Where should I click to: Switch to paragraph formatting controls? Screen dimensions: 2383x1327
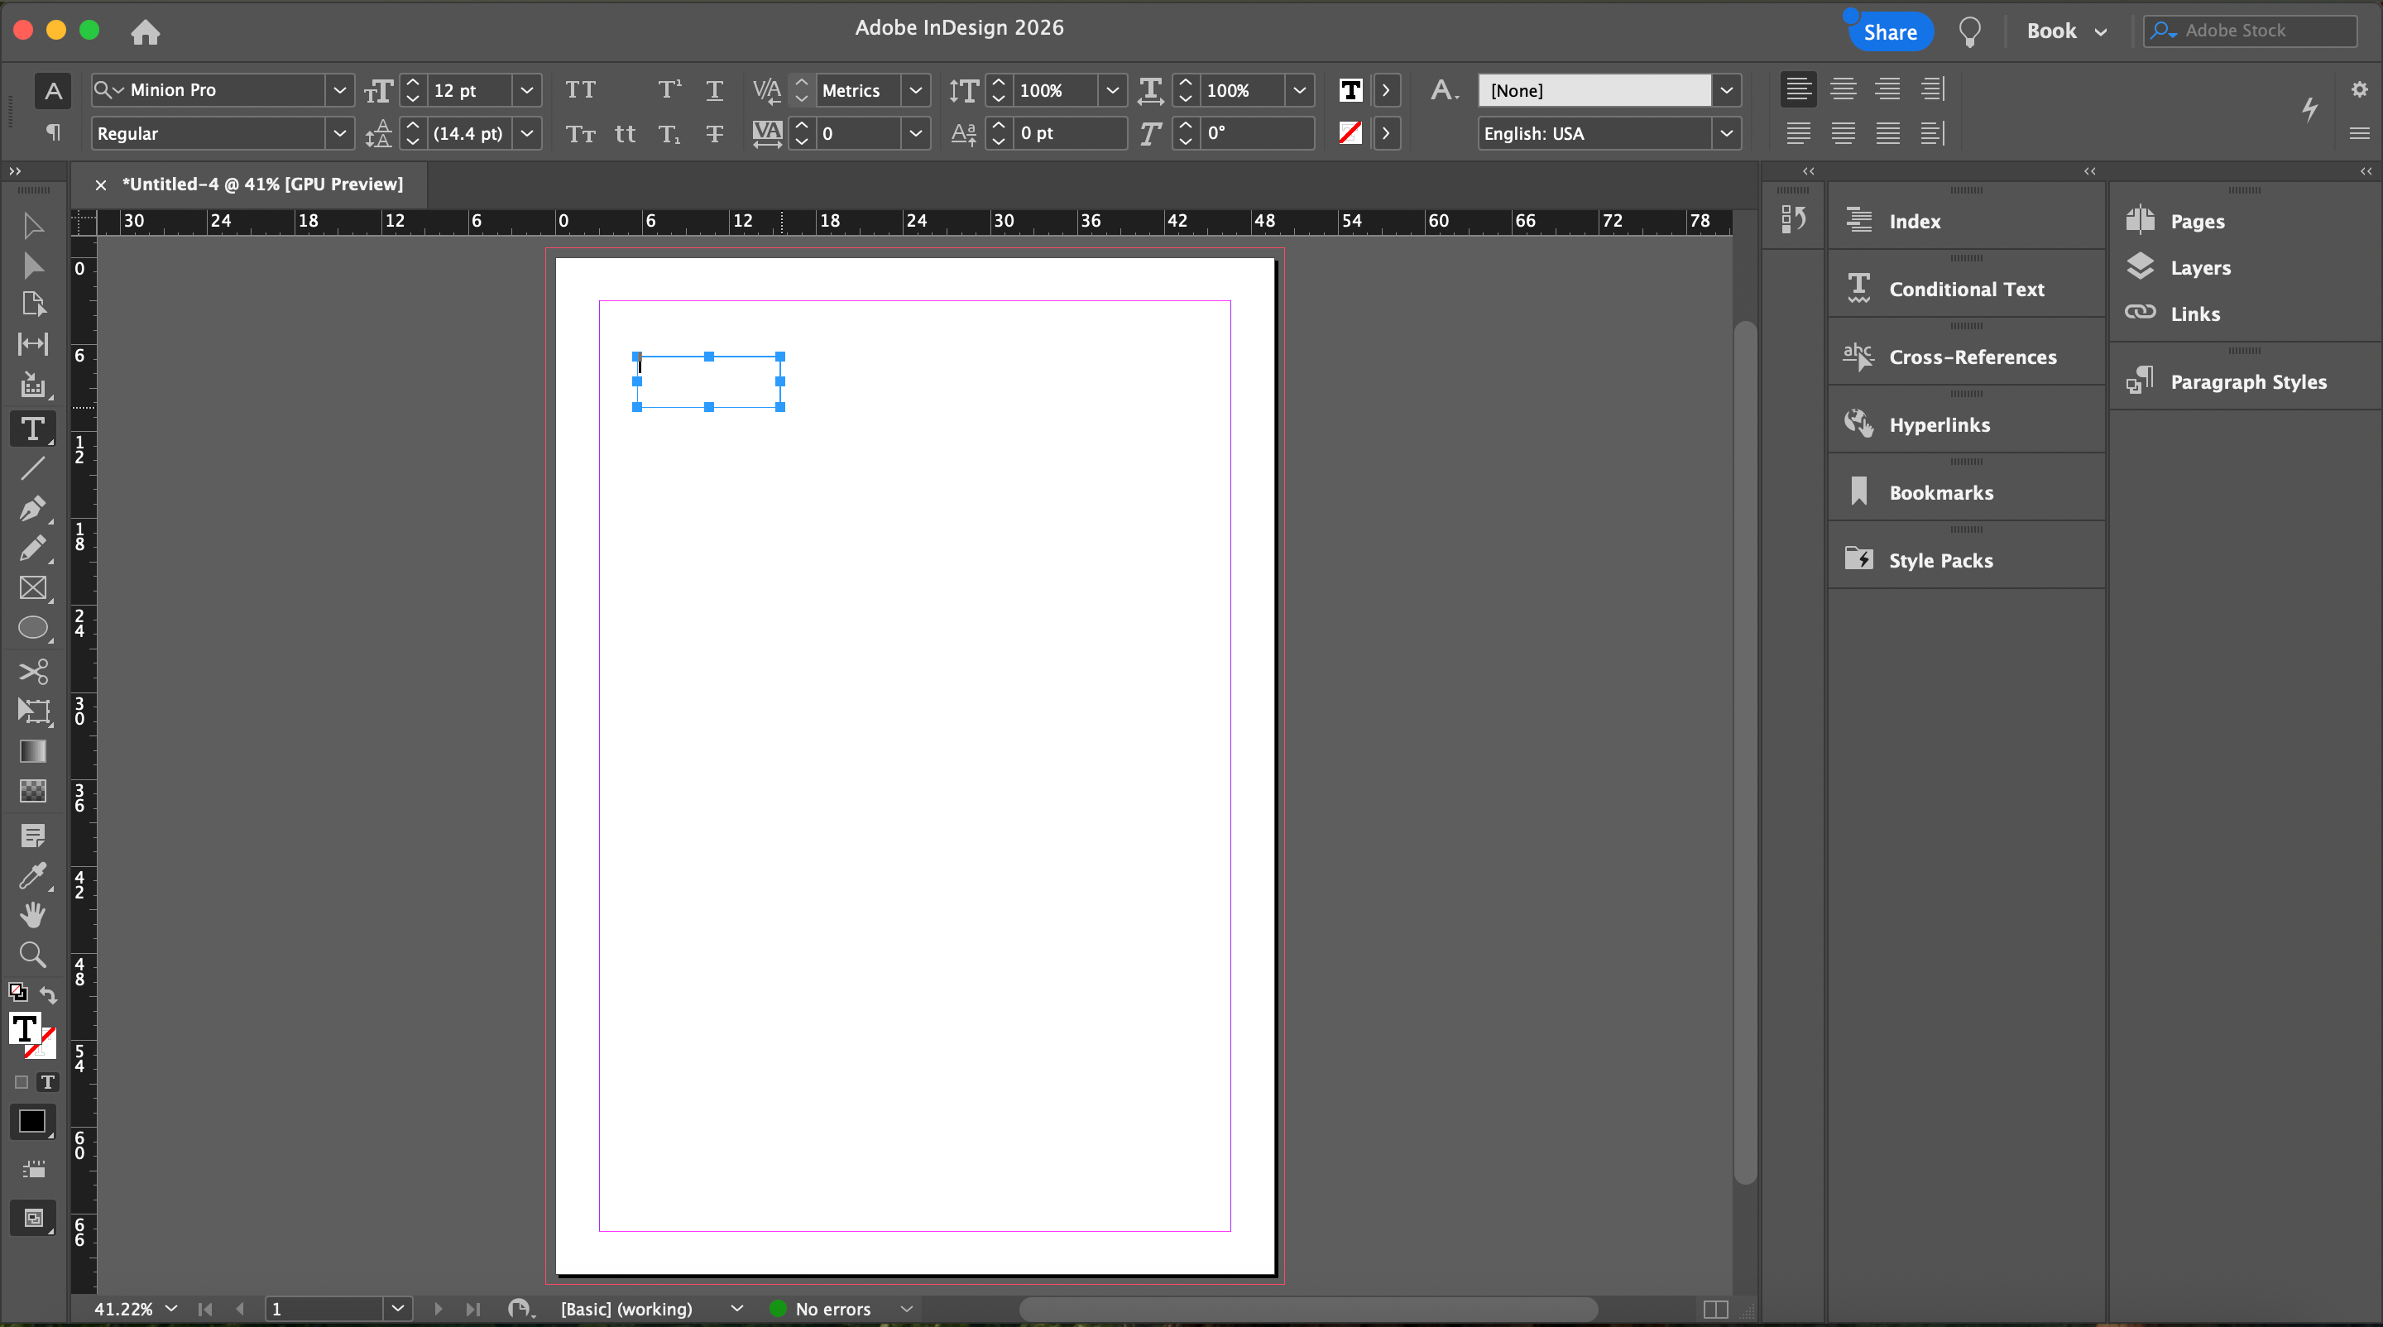(x=53, y=133)
